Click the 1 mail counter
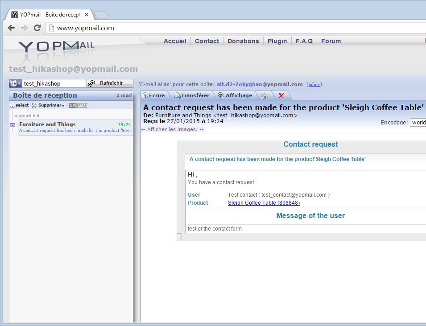 tap(124, 95)
